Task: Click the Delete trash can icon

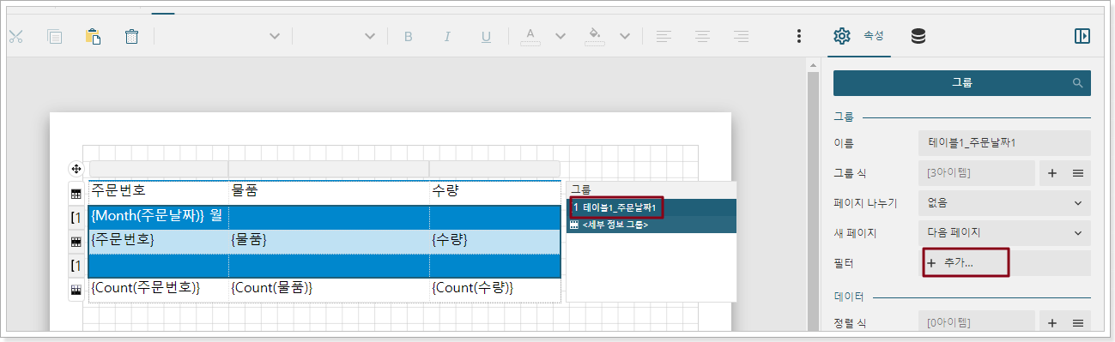Action: click(131, 36)
